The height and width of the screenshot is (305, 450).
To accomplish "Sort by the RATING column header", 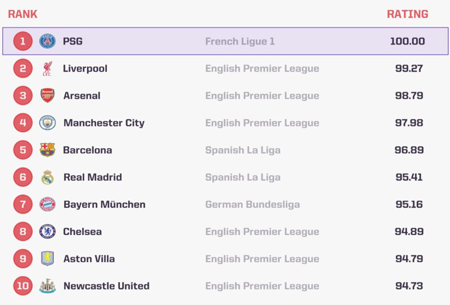I will click(407, 14).
